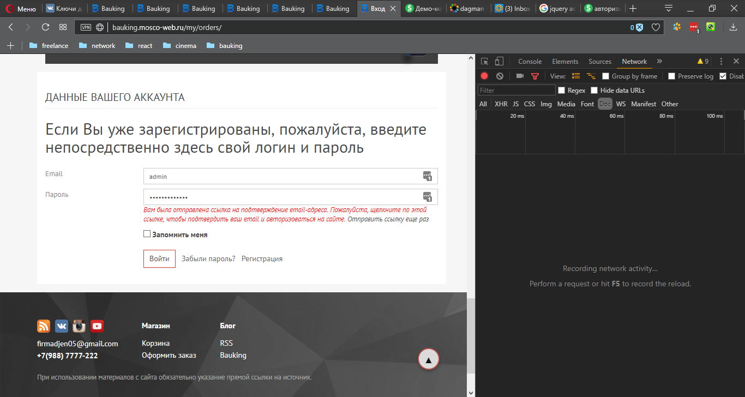Toggle the network overview waterfall view
745x397 pixels.
(x=591, y=76)
